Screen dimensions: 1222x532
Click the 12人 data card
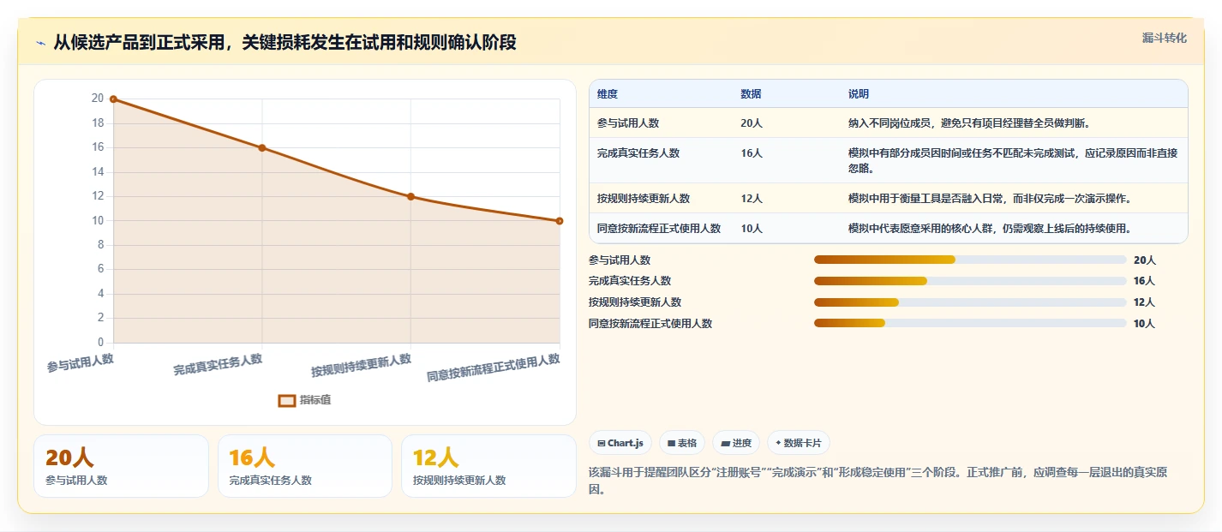pos(488,466)
